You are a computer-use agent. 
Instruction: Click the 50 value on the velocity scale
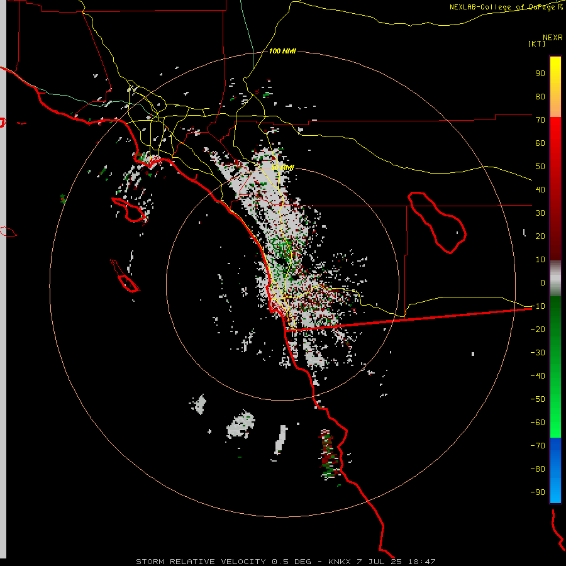(540, 167)
